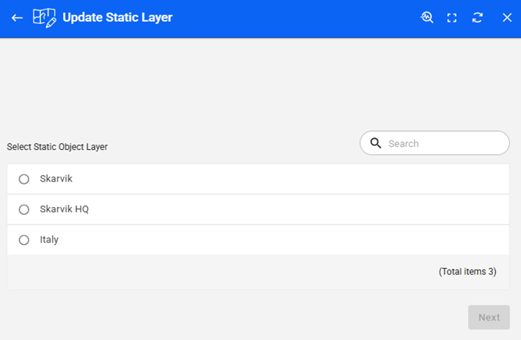The image size is (521, 340).
Task: Click the Total items 3 count text
Action: coord(467,272)
